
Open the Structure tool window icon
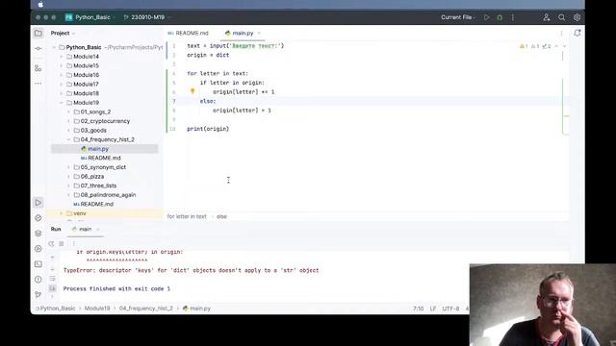[38, 68]
